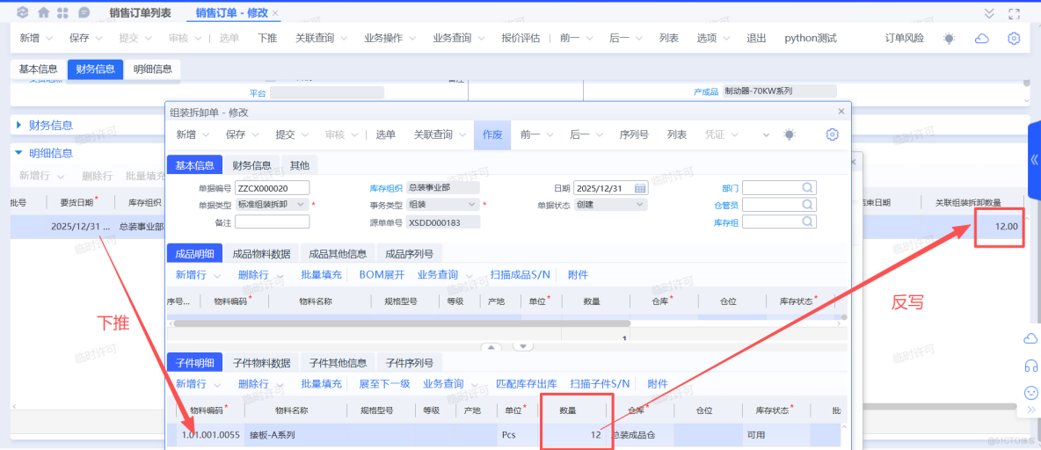Open the 关联查询 menu in sales order toolbar
Screen dimensions: 1041x450
(321, 39)
